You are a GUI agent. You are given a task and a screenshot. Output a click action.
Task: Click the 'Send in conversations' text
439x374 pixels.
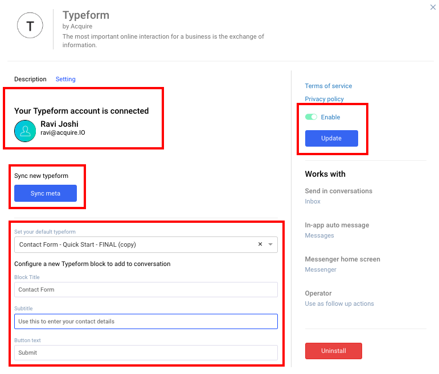pos(338,191)
